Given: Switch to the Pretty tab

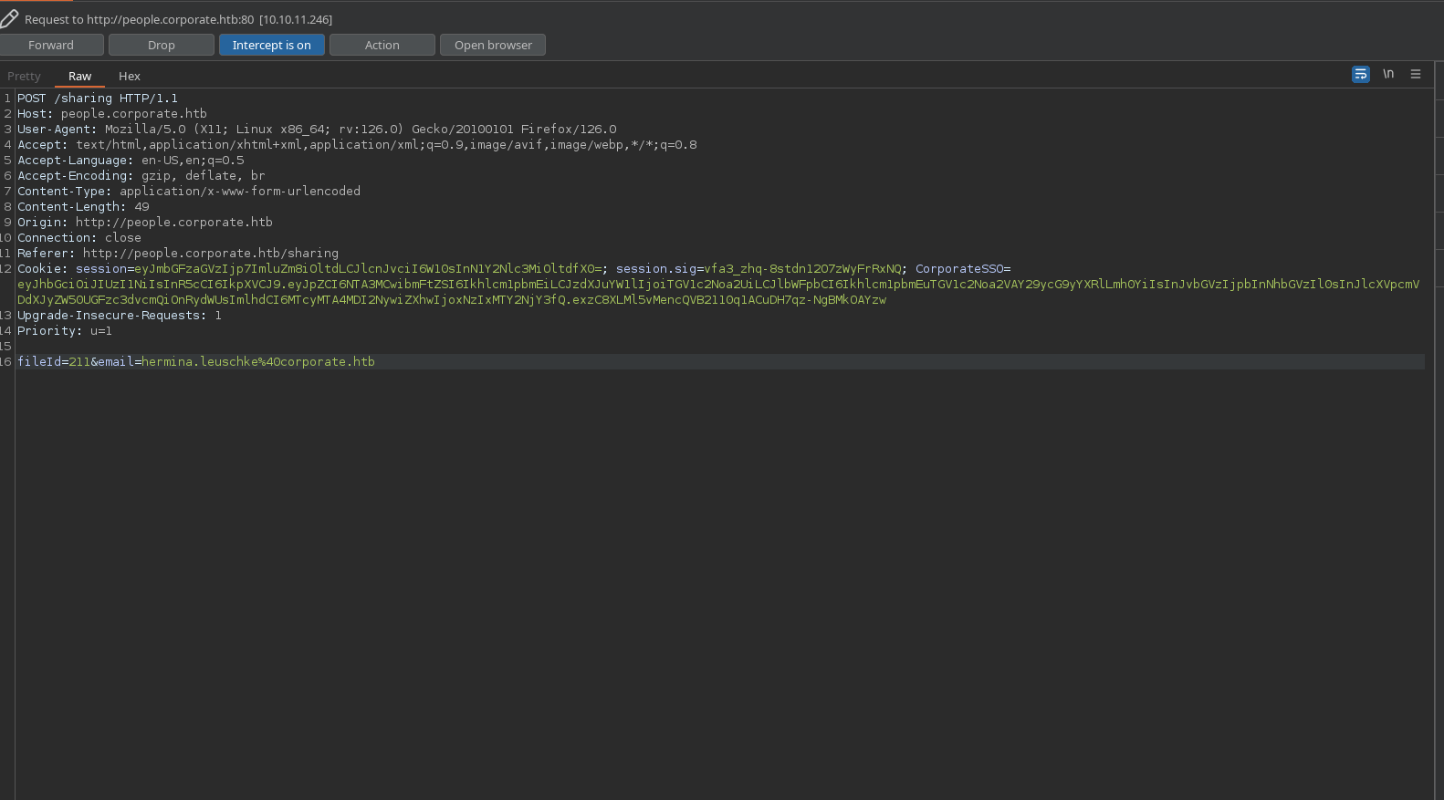Looking at the screenshot, I should (x=24, y=76).
